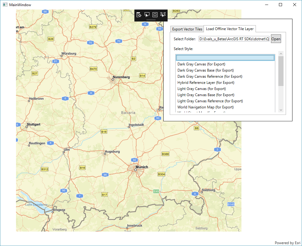Screen dimensions: 302x246
Task: Open Go to Live Visual Tree debug icon
Action: click(x=139, y=15)
